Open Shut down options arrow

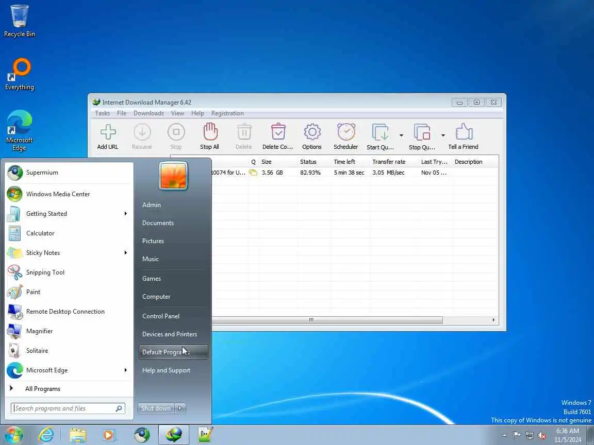tap(180, 408)
